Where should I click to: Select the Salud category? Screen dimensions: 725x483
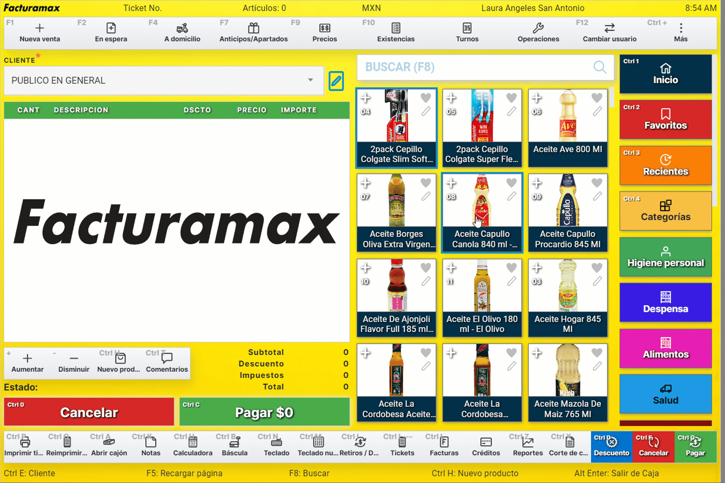pos(666,394)
